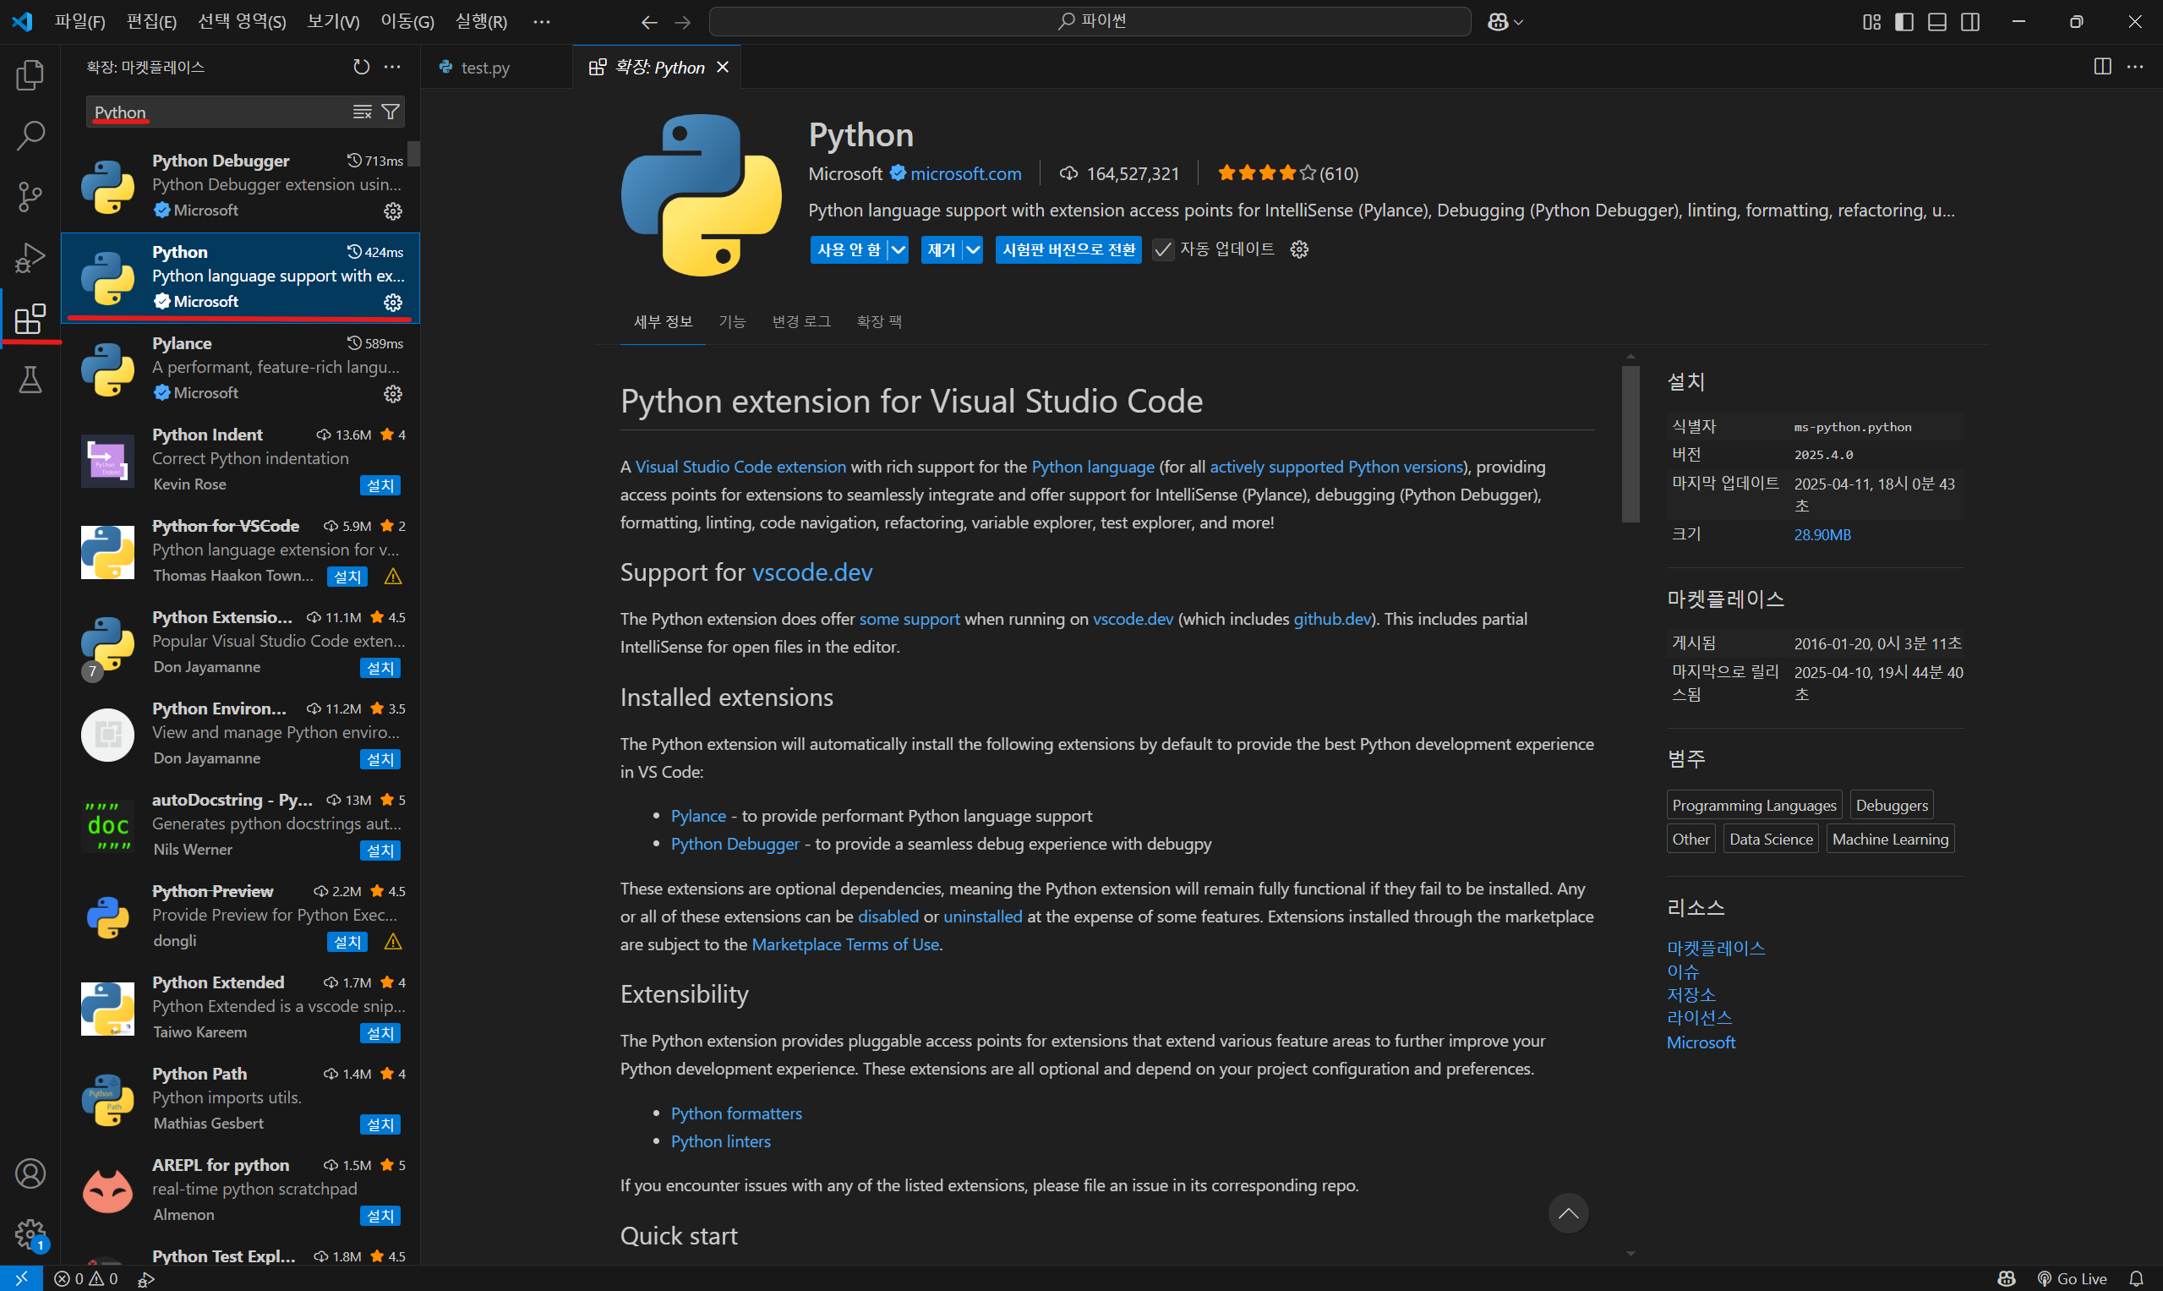Open the Explorer view in activity bar

pyautogui.click(x=30, y=76)
